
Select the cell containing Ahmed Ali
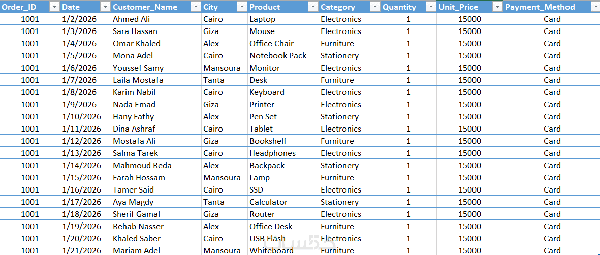pyautogui.click(x=133, y=19)
